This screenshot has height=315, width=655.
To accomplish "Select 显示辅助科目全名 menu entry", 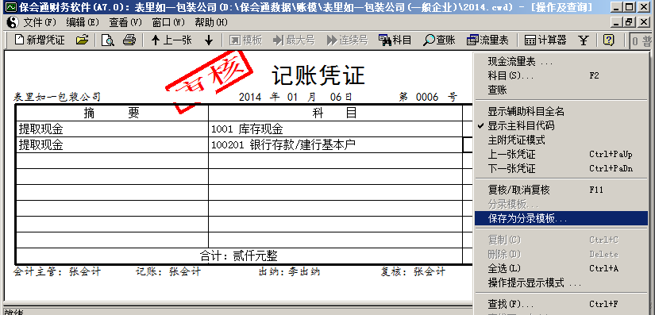I will coord(561,111).
